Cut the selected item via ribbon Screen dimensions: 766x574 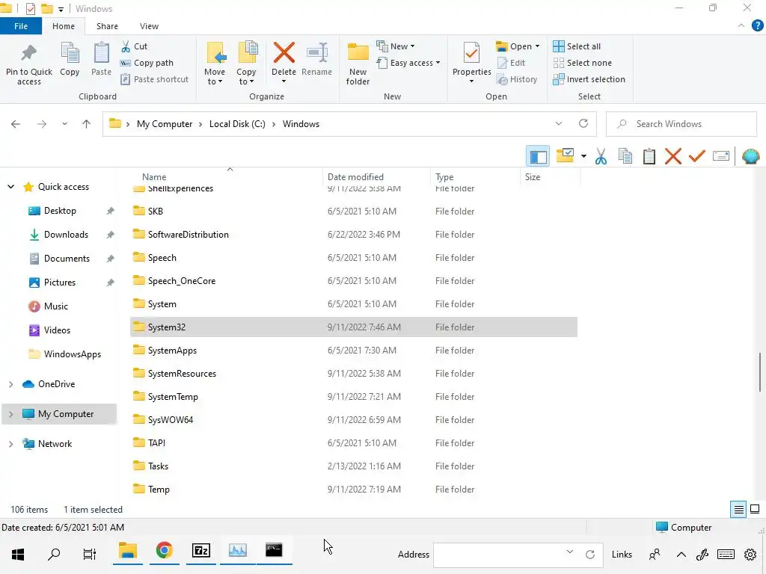(x=135, y=46)
